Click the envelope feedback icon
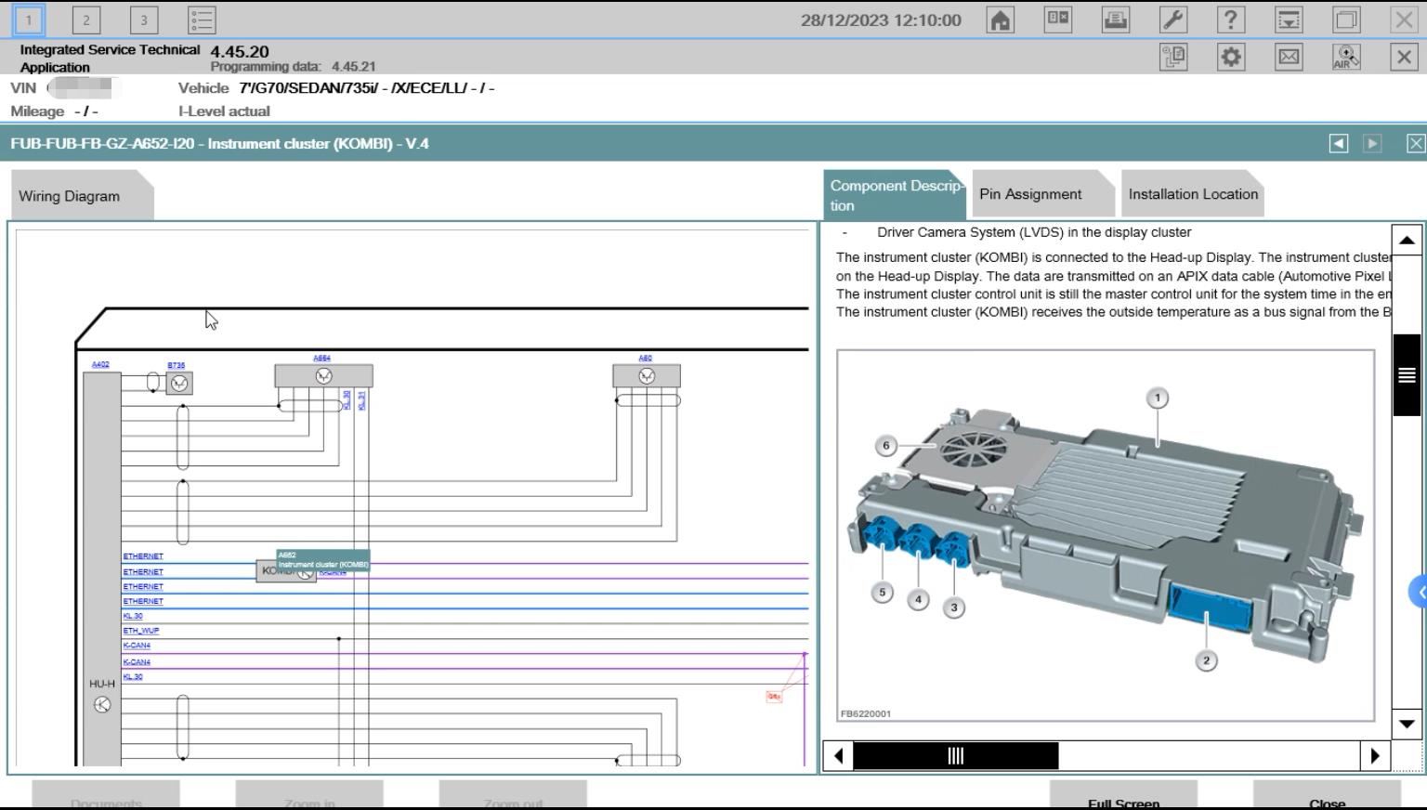1427x810 pixels. pyautogui.click(x=1289, y=57)
